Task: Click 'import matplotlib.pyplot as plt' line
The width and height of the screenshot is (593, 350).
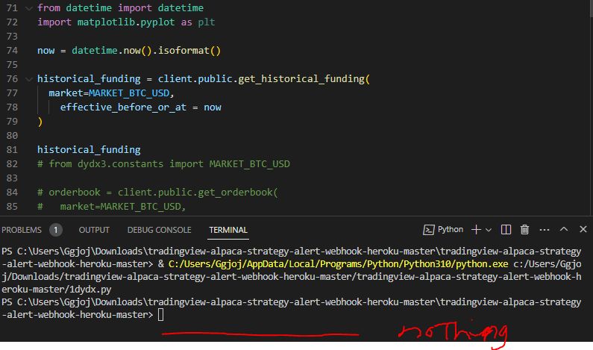Action: click(x=126, y=22)
